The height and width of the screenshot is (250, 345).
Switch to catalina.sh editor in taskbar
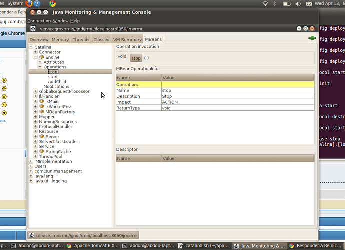coord(204,246)
